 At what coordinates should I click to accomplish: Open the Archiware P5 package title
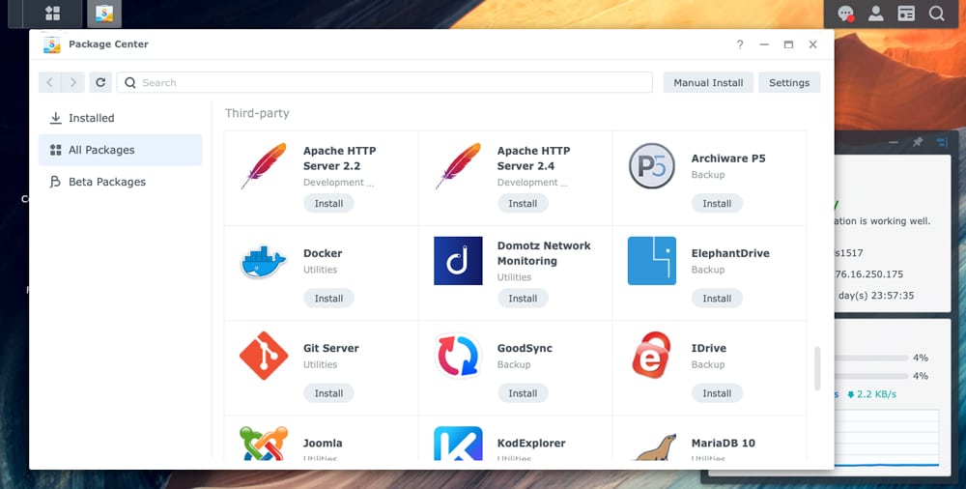(x=728, y=158)
